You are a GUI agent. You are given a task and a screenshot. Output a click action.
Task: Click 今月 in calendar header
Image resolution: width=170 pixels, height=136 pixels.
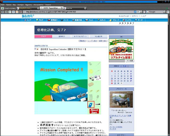coord(125,66)
